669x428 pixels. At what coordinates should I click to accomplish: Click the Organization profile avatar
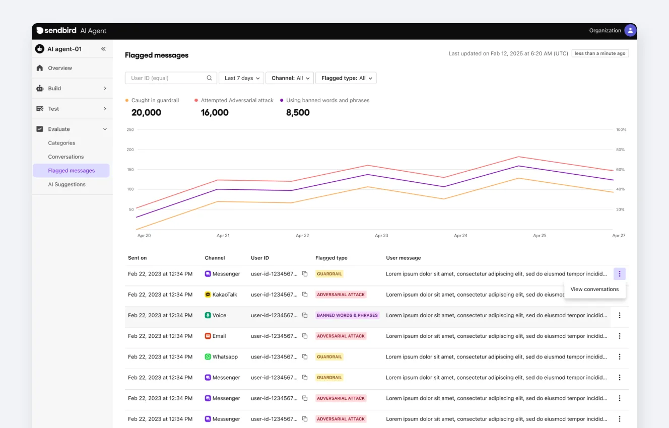coord(630,30)
